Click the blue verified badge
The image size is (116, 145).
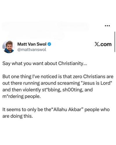(x=49, y=44)
